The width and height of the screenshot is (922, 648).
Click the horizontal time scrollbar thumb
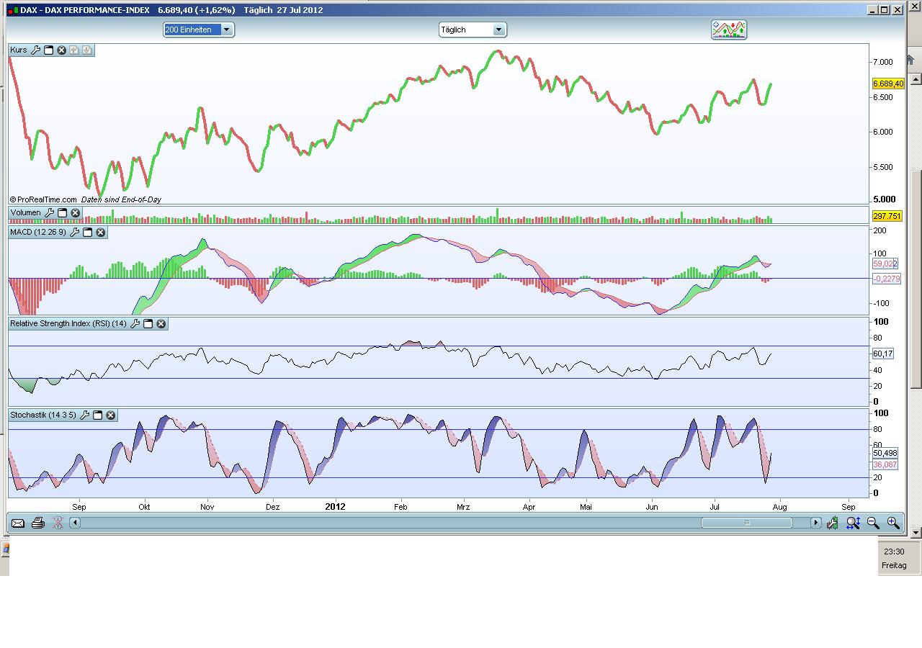pos(746,523)
